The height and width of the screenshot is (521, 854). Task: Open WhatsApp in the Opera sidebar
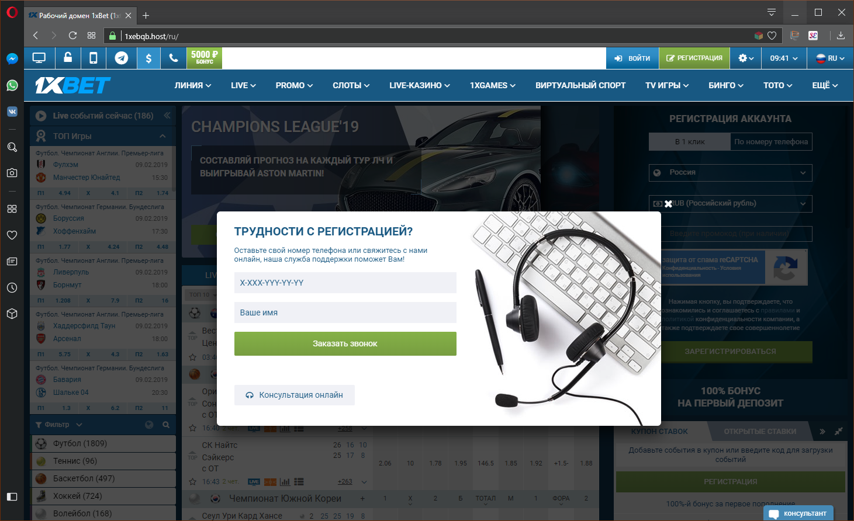tap(12, 85)
